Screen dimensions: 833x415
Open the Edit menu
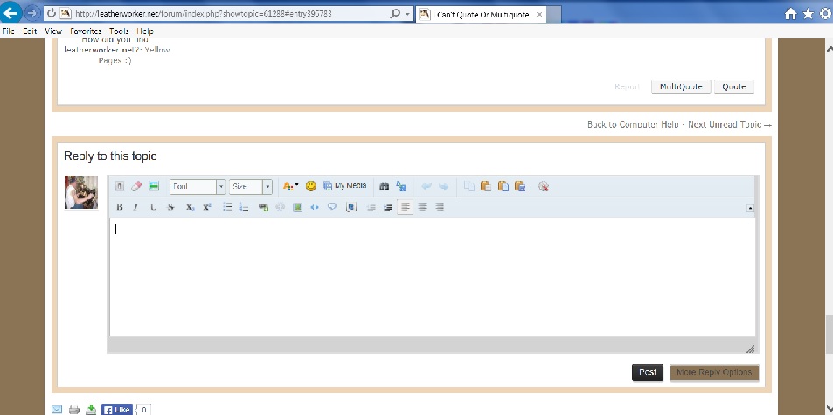30,31
